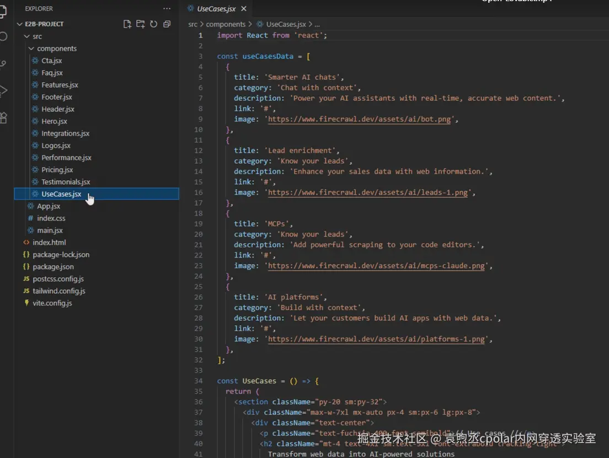
Task: Open vite.config.js file
Action: pyautogui.click(x=52, y=303)
